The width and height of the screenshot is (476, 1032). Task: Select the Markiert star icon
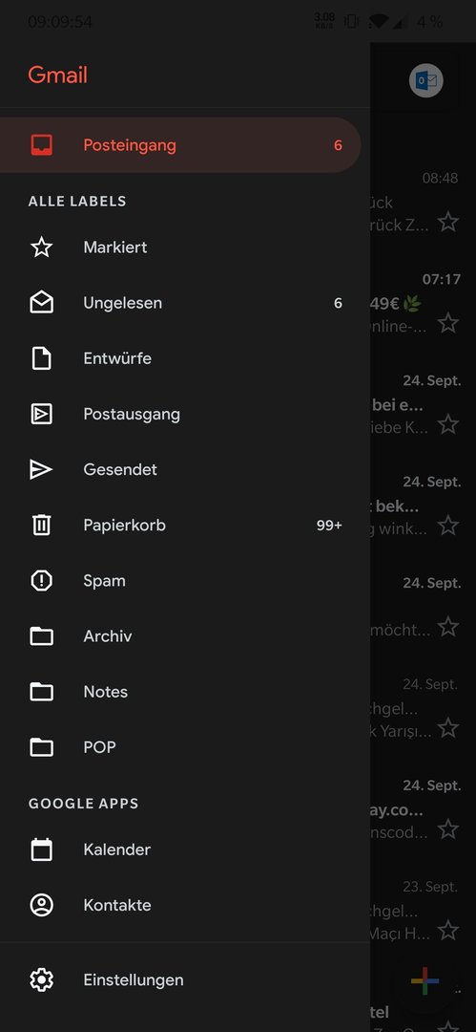pyautogui.click(x=41, y=247)
